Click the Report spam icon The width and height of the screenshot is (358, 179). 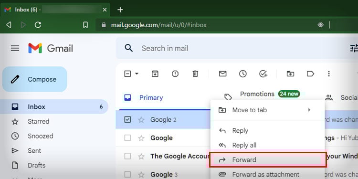coord(175,74)
